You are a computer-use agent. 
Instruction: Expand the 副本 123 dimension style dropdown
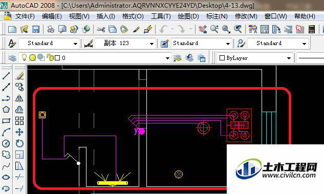(x=152, y=44)
